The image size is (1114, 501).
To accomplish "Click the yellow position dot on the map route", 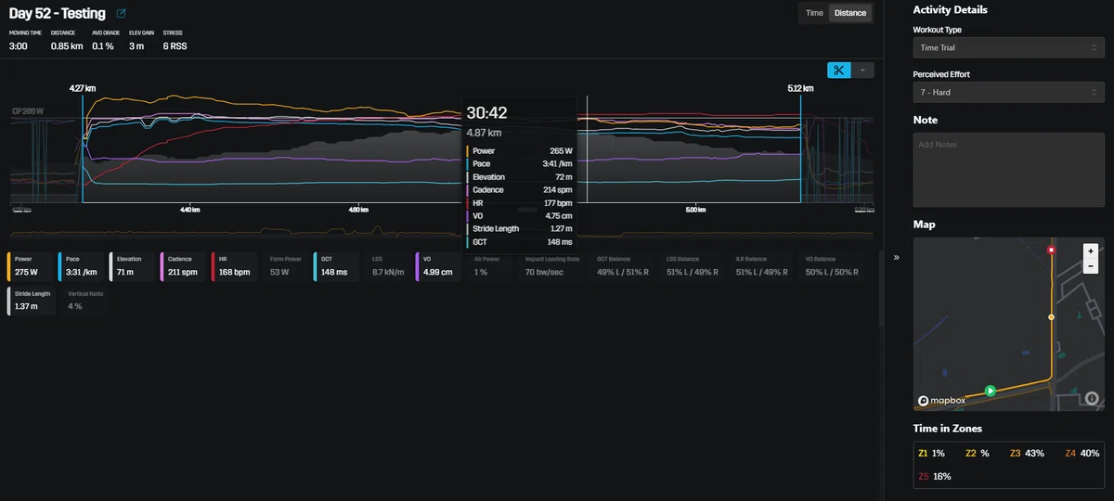I will pos(1051,317).
